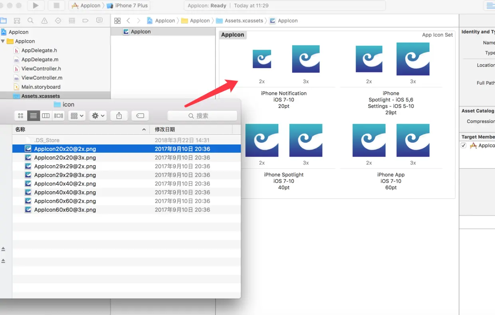Select AppIcon29x29@3x.png in Finder
Viewport: 495px width, 315px height.
(x=127, y=175)
